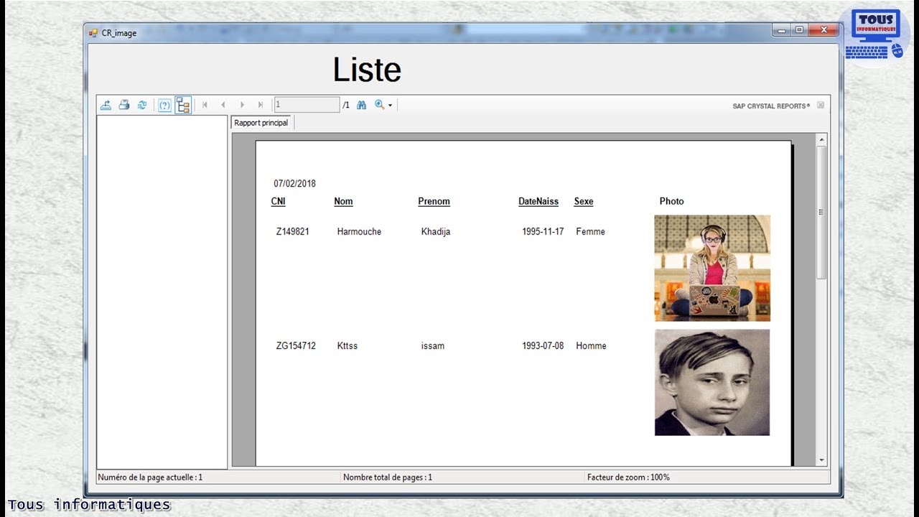
Task: Refresh the report with the refresh icon
Action: click(x=142, y=105)
